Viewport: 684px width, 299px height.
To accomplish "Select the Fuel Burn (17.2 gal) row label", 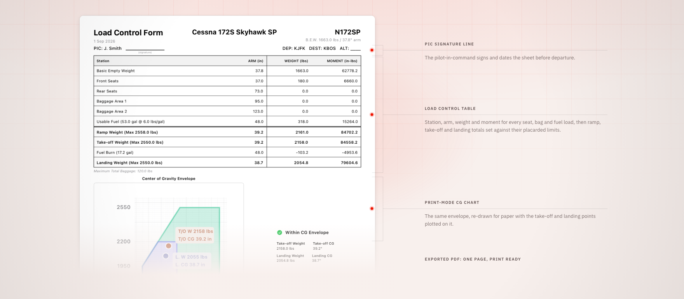I will (115, 153).
